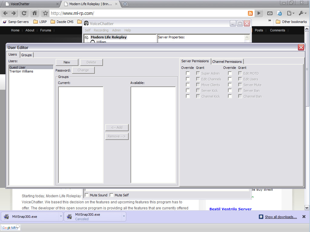The width and height of the screenshot is (310, 232).
Task: Open the mail envelope toolbar icon
Action: [270, 13]
